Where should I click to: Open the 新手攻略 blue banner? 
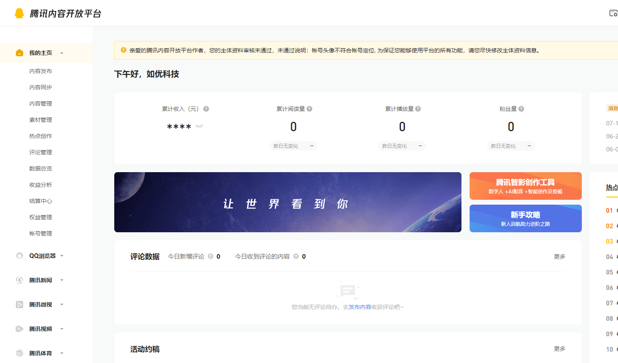click(525, 218)
